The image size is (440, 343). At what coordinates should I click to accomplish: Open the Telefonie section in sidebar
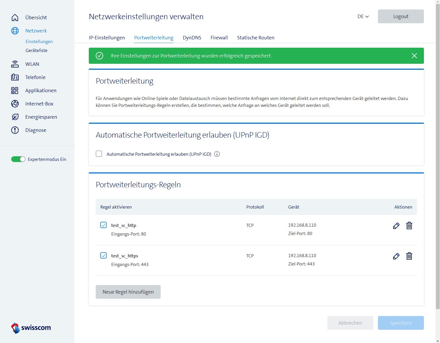35,77
